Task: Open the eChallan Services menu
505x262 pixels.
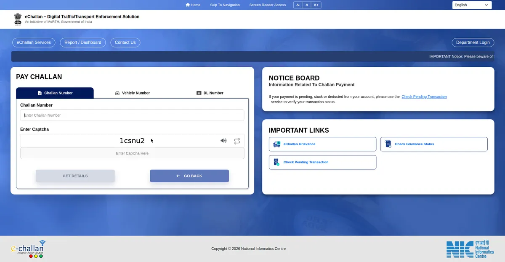Action: [34, 42]
